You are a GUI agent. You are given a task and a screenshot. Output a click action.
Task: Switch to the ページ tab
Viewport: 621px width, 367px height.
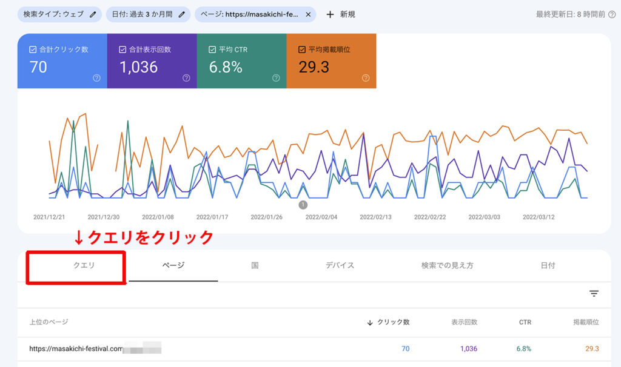pos(173,265)
